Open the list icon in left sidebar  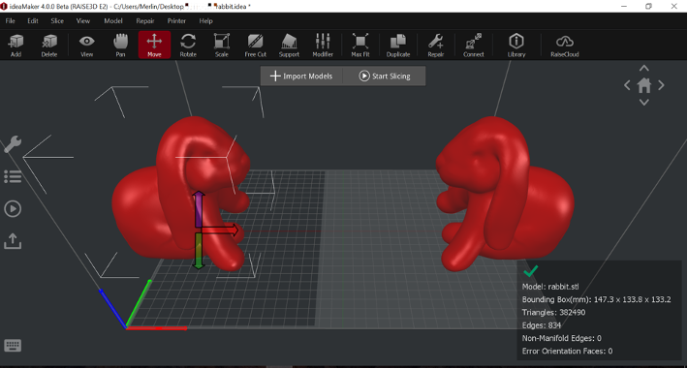13,176
